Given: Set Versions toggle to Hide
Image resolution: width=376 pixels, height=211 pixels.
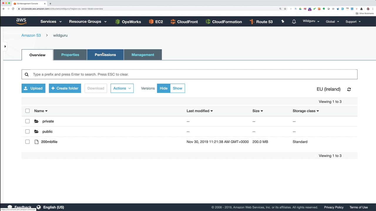Looking at the screenshot, I should click(x=164, y=88).
